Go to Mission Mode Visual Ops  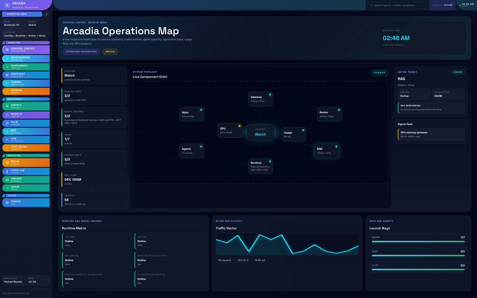click(26, 59)
